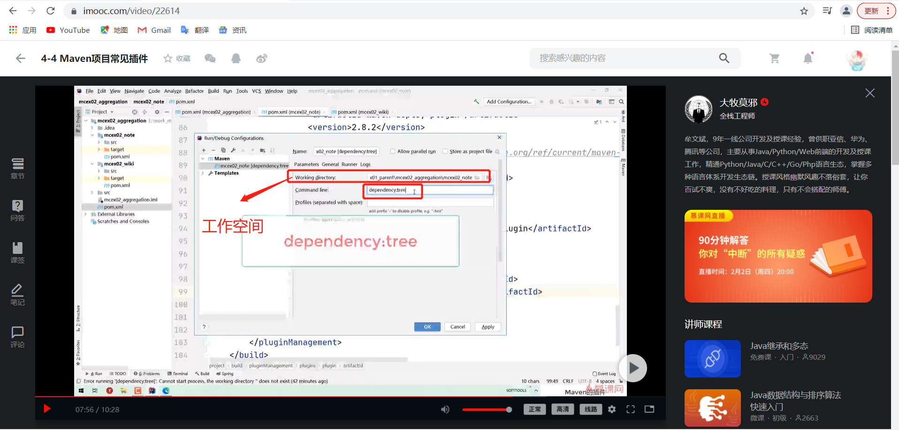Image resolution: width=899 pixels, height=430 pixels.
Task: Switch to the Runner tab in the dialog
Action: tap(350, 164)
